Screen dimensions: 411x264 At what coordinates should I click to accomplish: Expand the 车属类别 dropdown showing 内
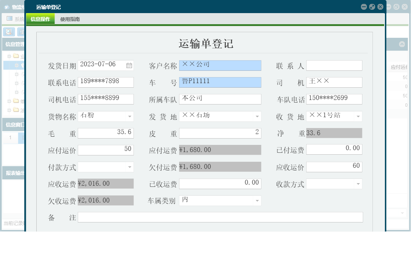click(x=257, y=200)
